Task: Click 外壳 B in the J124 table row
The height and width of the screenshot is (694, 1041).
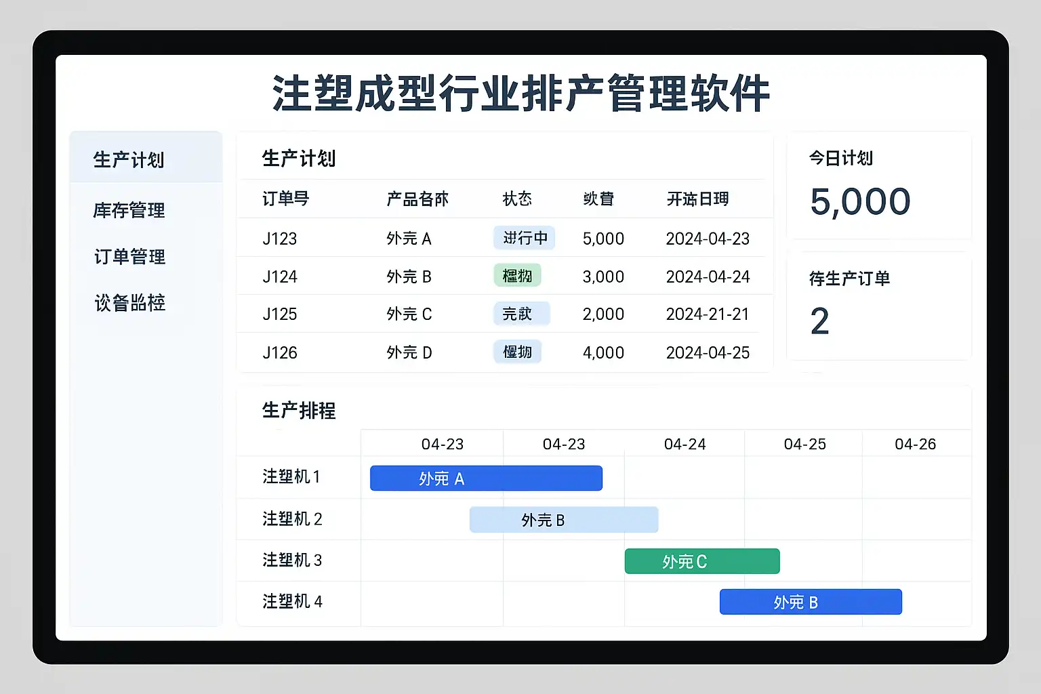Action: pos(409,277)
